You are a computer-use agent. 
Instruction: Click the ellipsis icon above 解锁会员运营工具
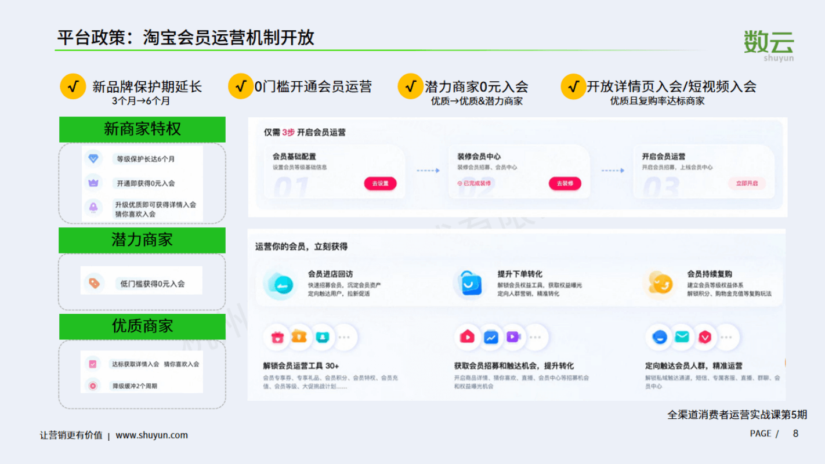click(x=344, y=337)
